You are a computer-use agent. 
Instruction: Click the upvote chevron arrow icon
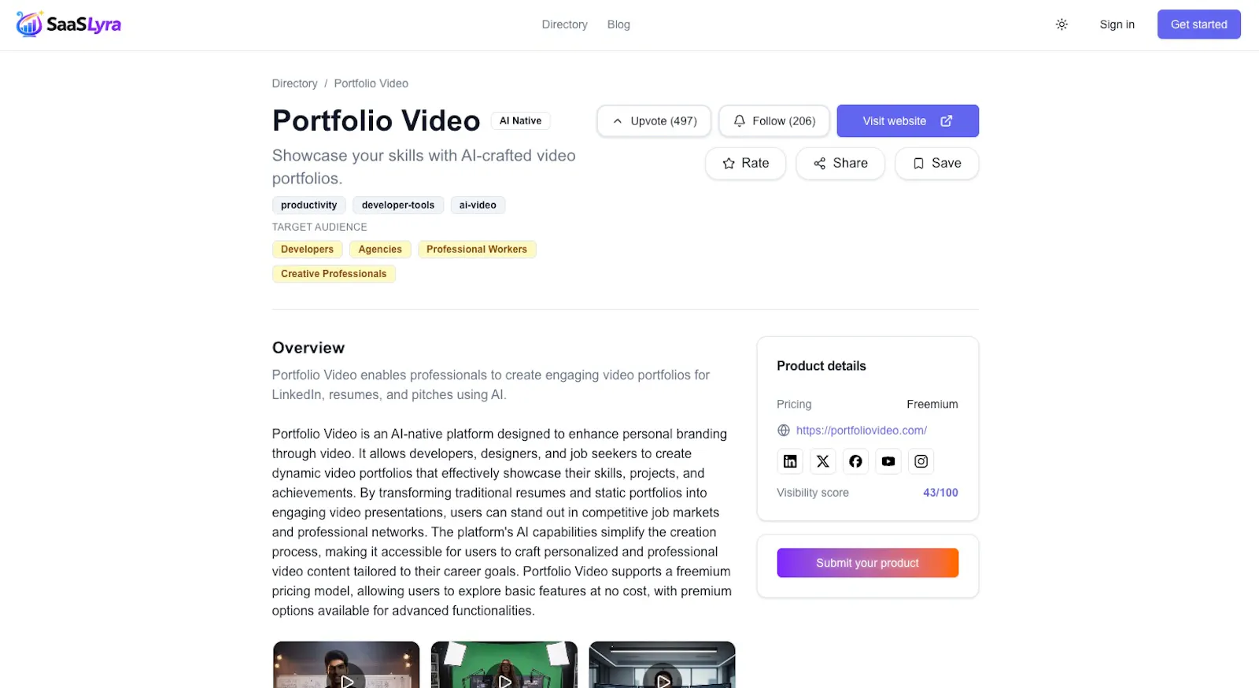click(x=618, y=121)
